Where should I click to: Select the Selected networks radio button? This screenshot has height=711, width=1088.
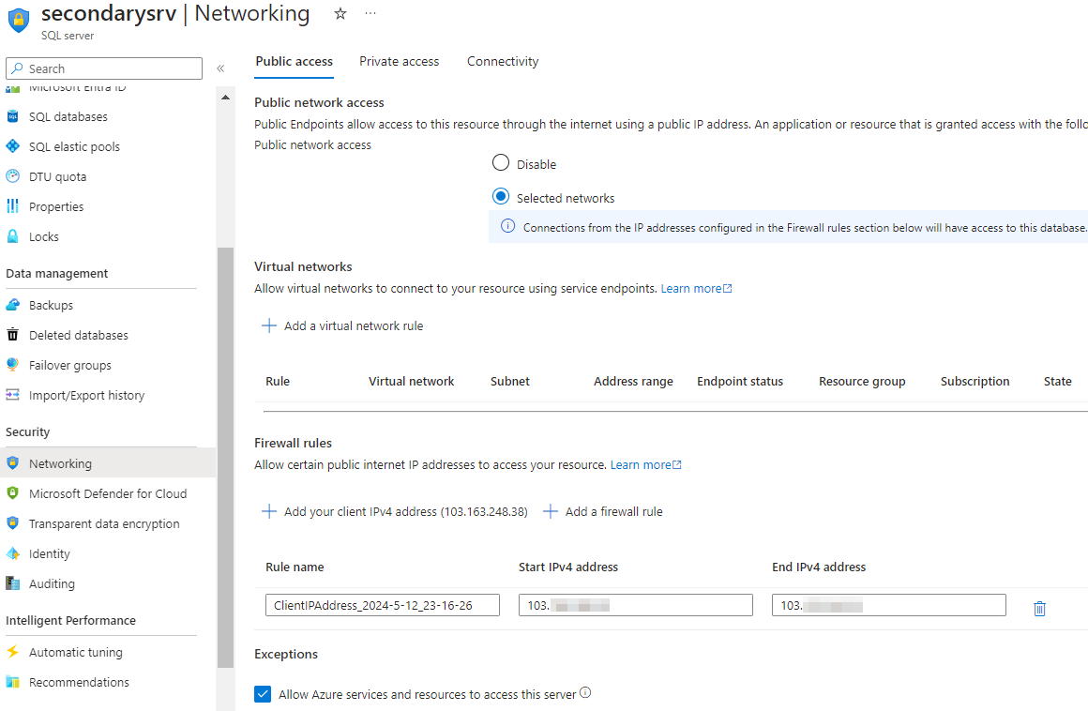point(500,196)
